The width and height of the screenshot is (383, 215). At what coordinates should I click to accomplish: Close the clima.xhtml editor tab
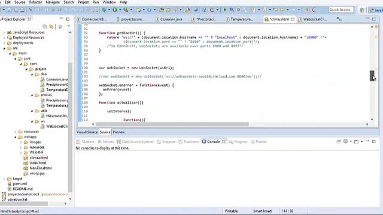[x=293, y=19]
